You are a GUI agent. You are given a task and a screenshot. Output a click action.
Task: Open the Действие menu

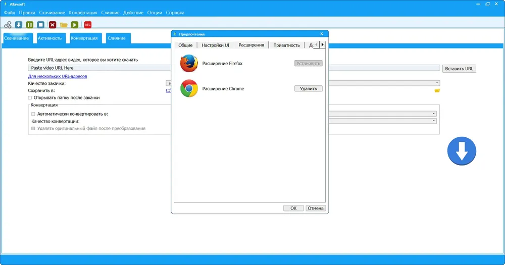(133, 13)
